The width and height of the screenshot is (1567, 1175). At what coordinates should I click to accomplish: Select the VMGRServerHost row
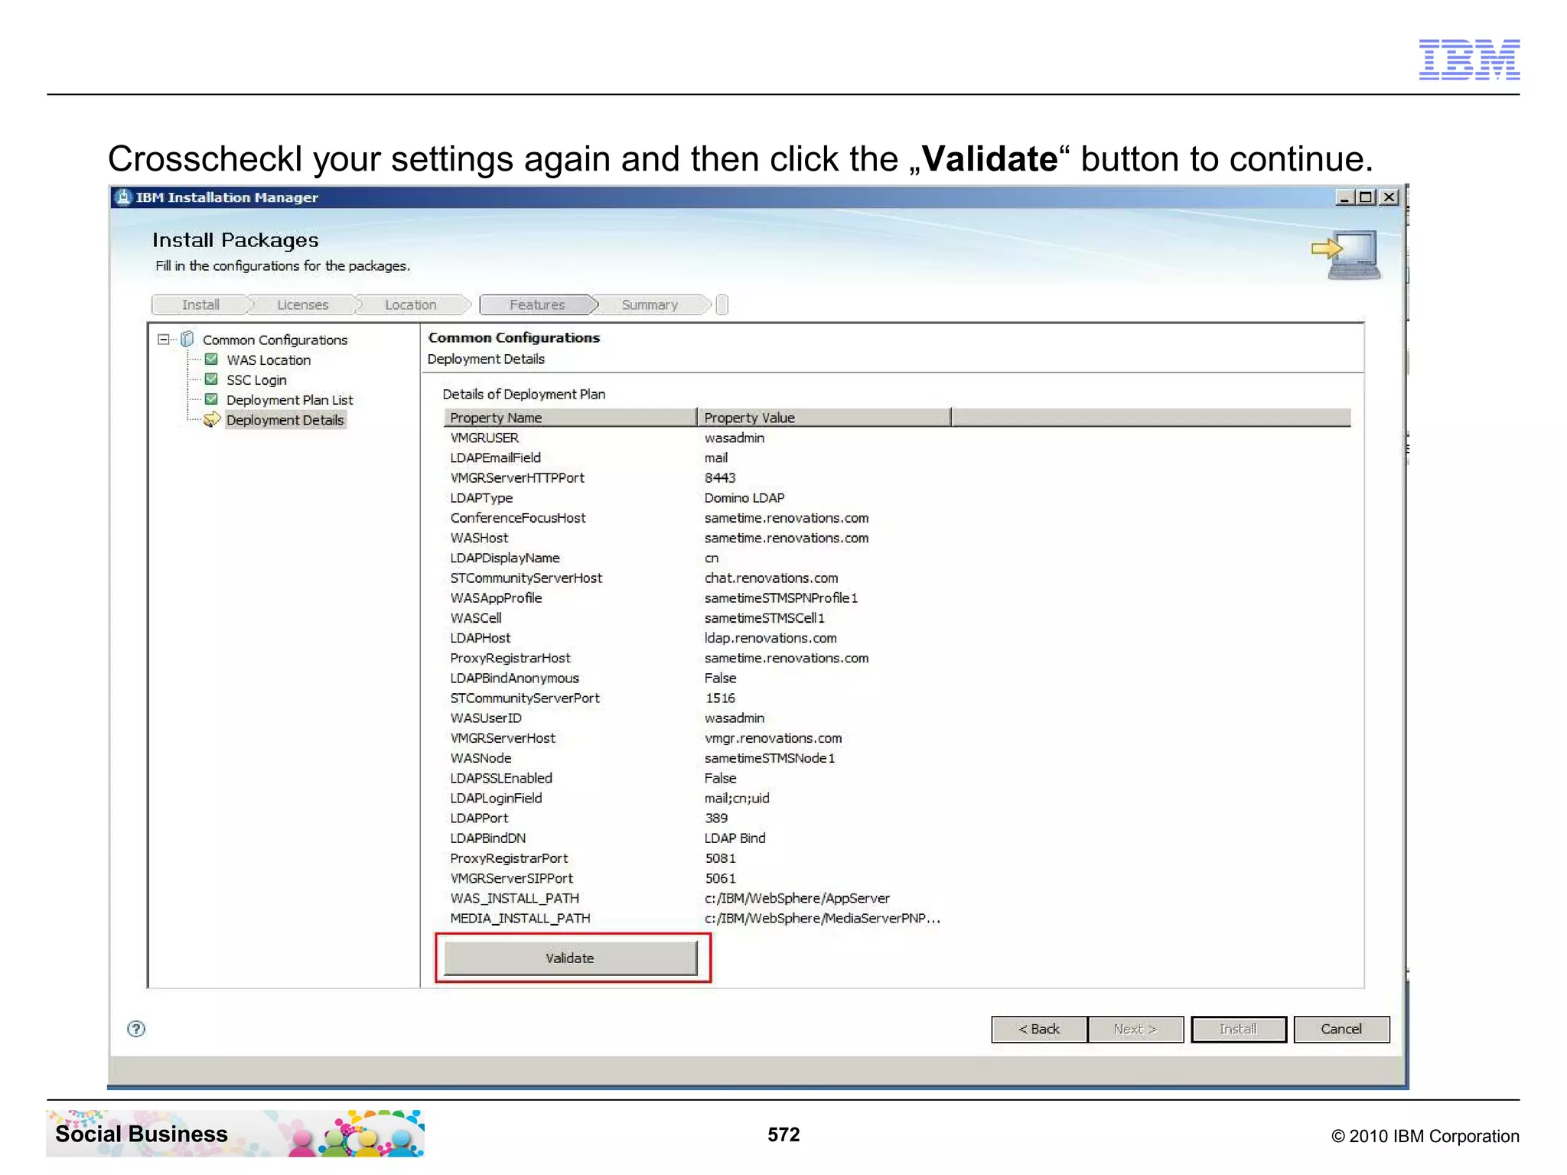point(897,737)
